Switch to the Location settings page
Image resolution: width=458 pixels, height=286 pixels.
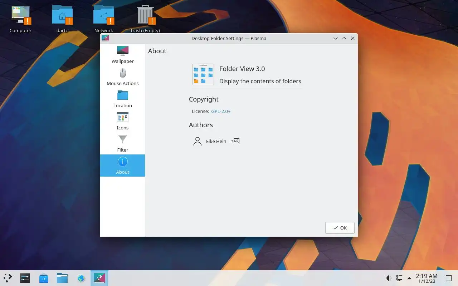pos(122,99)
